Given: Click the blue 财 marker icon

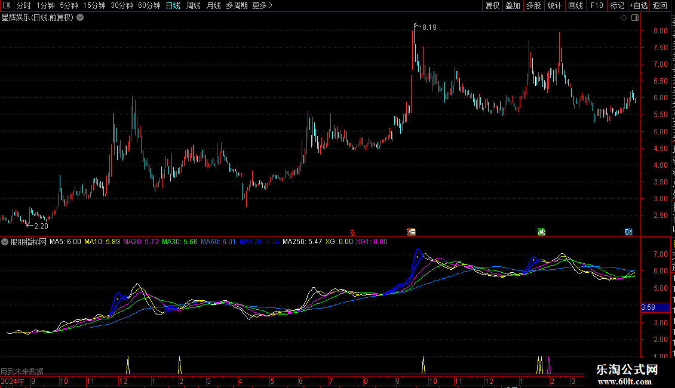Looking at the screenshot, I should pyautogui.click(x=628, y=232).
